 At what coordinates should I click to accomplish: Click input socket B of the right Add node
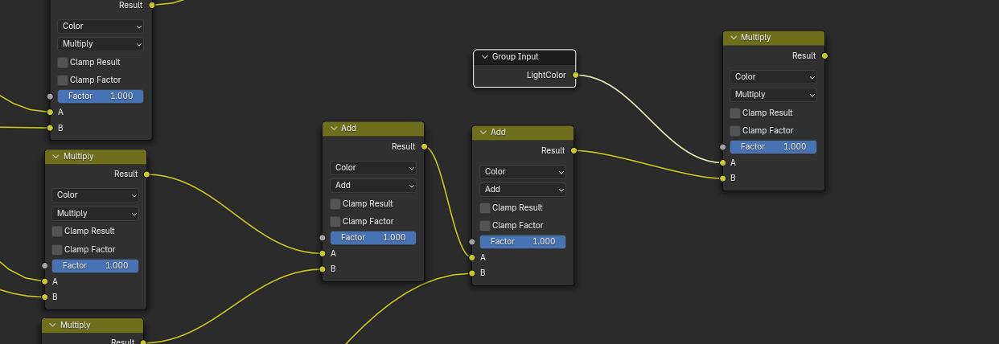(472, 272)
